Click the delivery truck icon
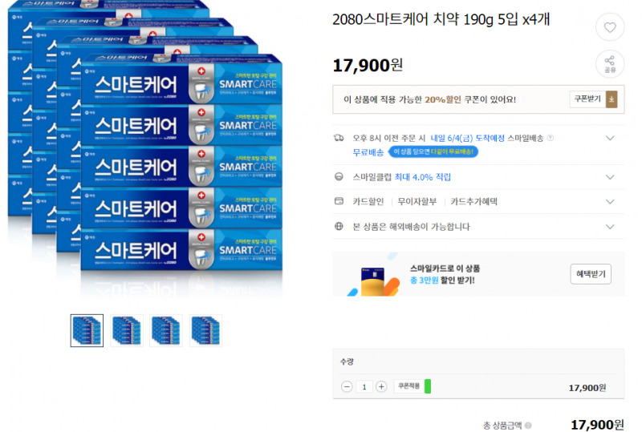Viewport: 642px width, 432px height. [339, 139]
